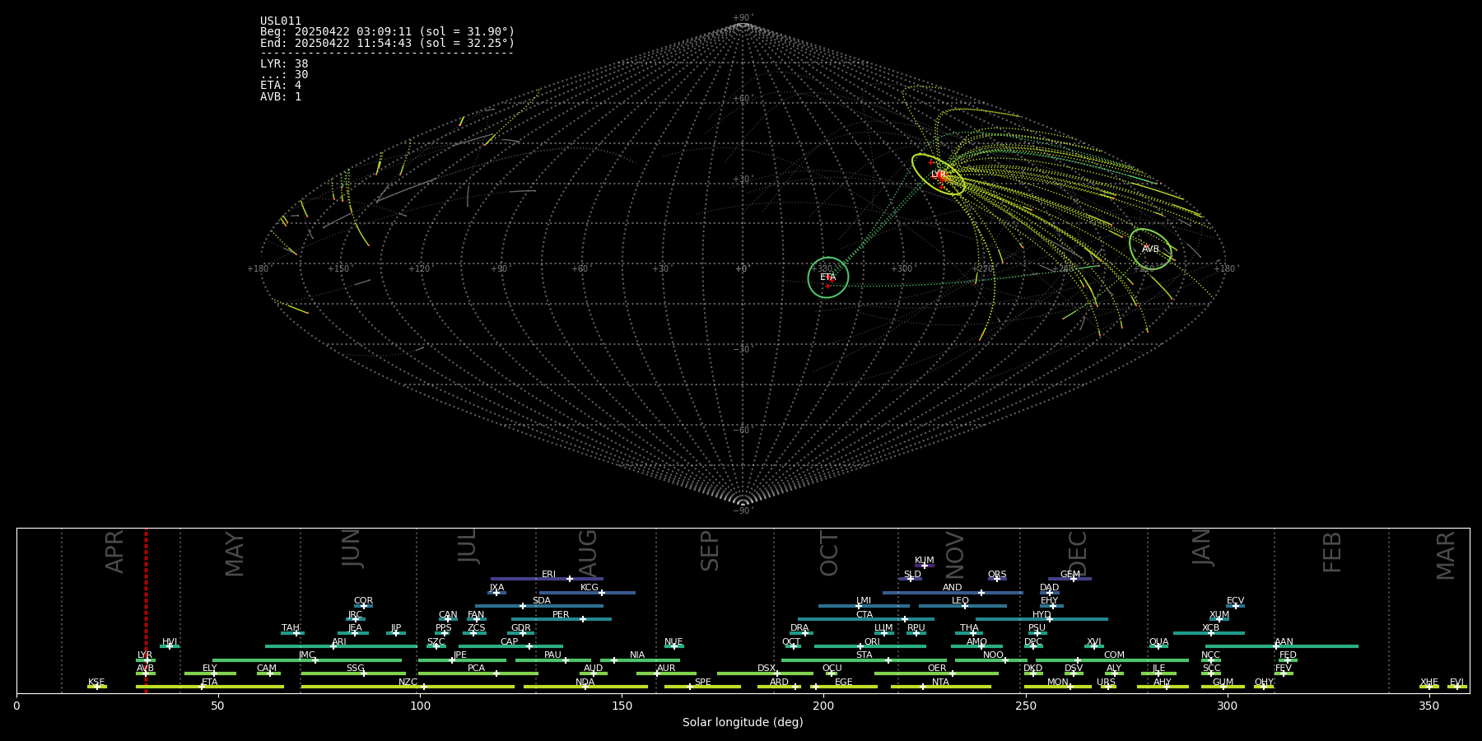Click the URS shower label in timeline
This screenshot has height=741, width=1482.
point(1106,683)
